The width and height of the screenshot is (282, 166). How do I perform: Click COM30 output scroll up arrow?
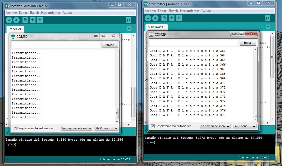(x=117, y=52)
